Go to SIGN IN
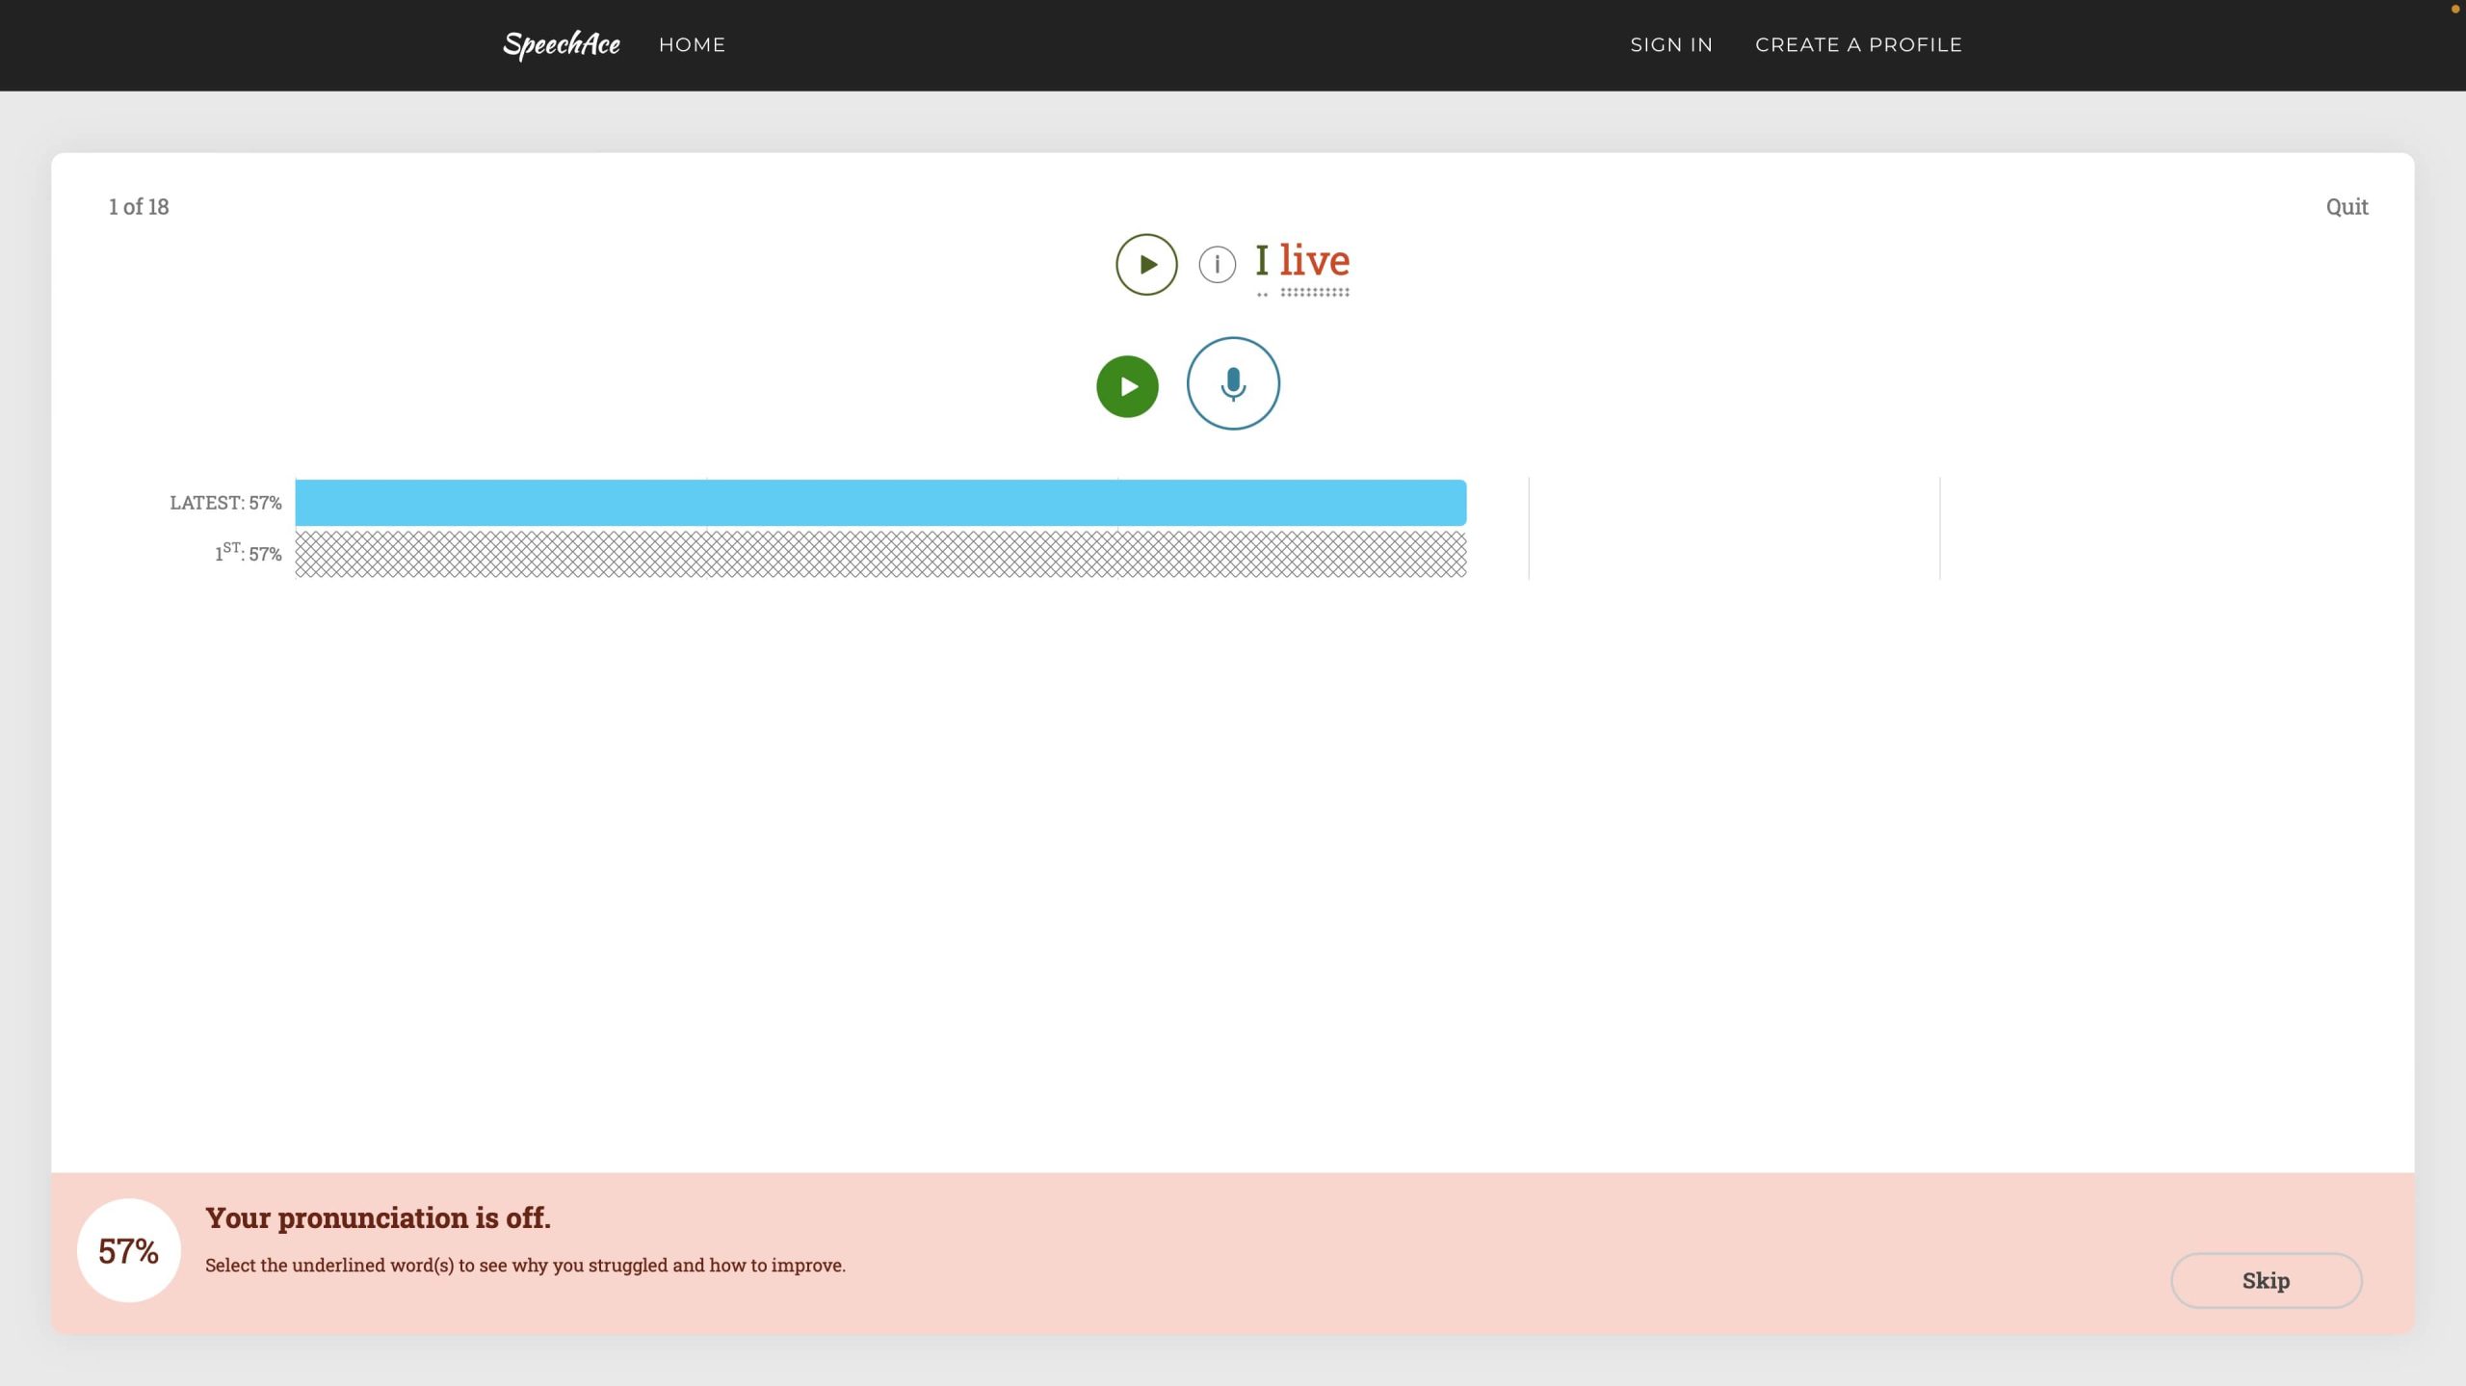Image resolution: width=2466 pixels, height=1386 pixels. pos(1671,44)
